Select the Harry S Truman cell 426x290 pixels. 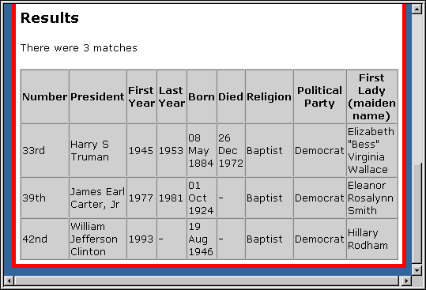click(x=97, y=150)
